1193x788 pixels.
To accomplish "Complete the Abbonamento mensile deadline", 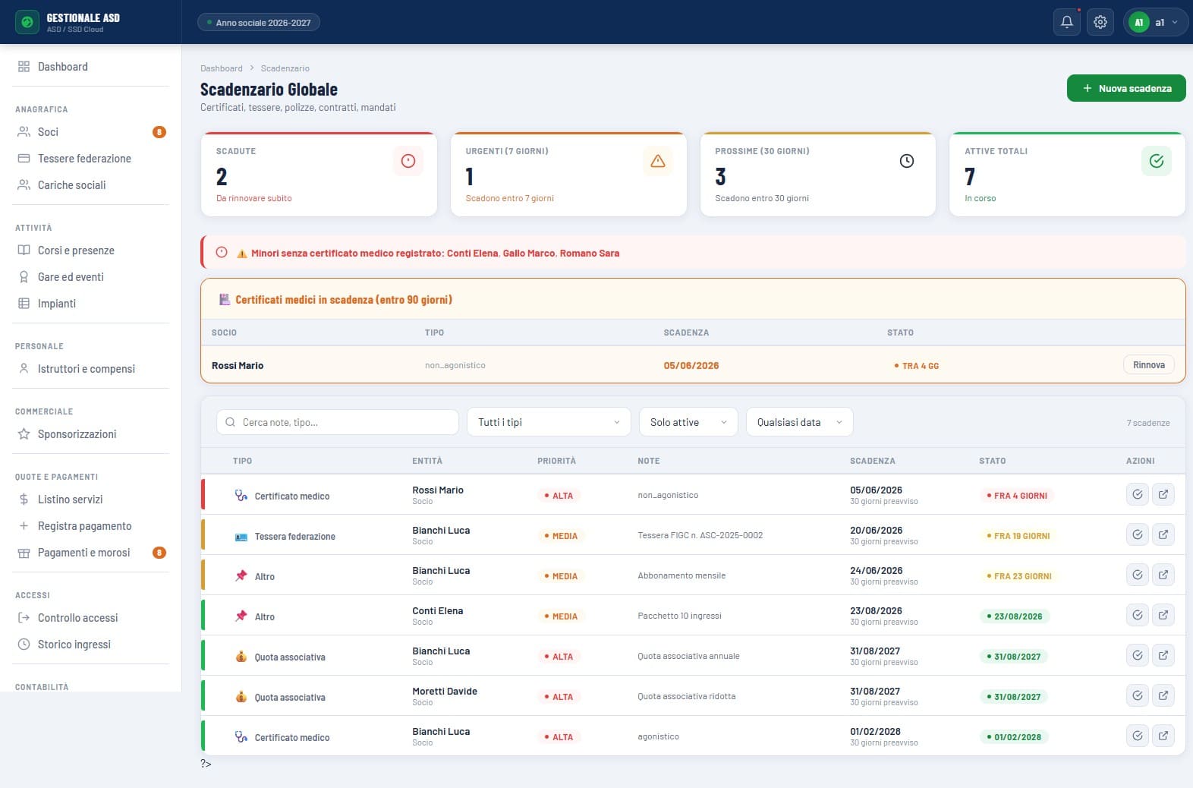I will pos(1138,575).
